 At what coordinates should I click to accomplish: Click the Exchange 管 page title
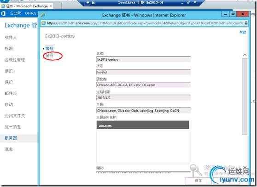click(21, 25)
